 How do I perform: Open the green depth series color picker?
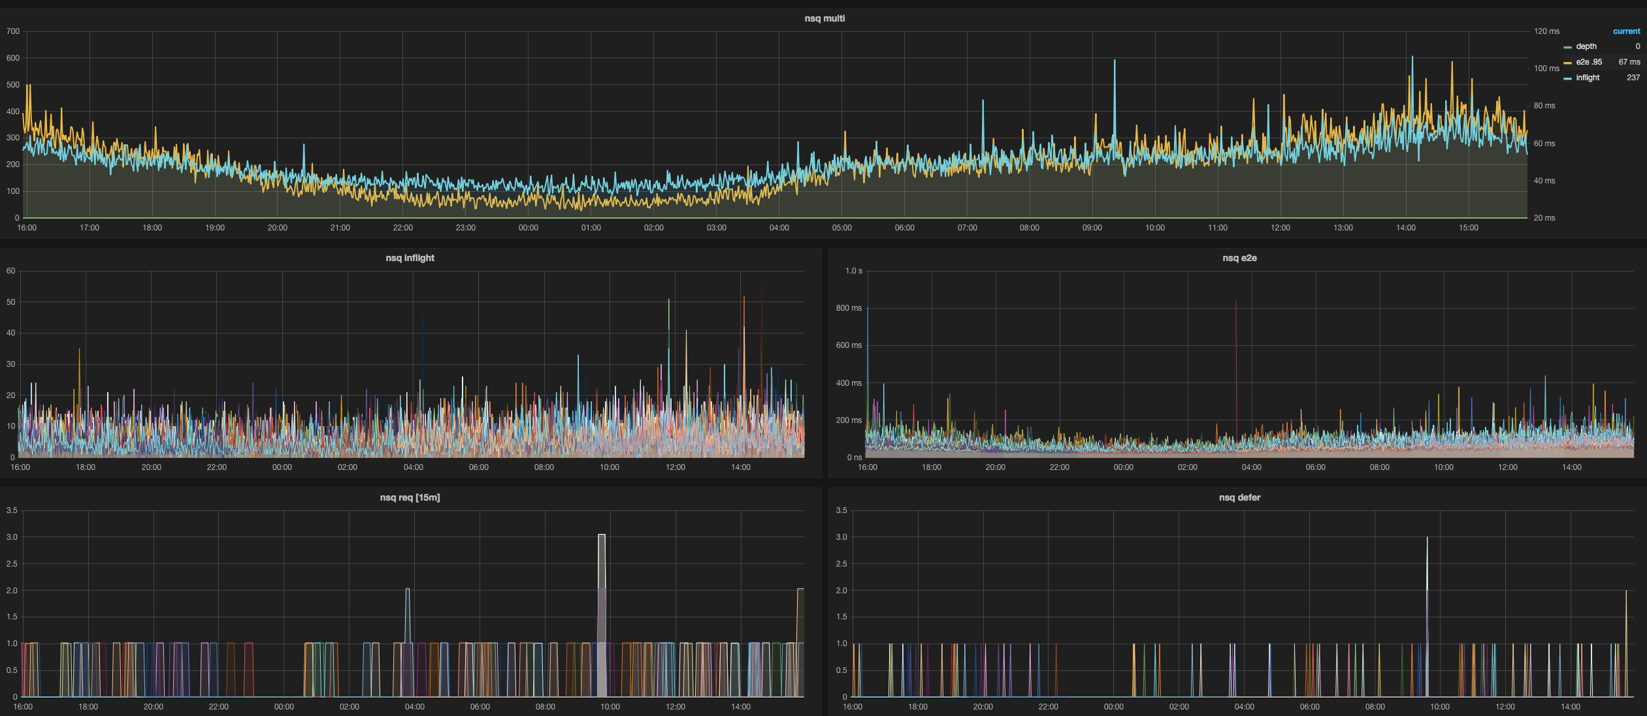pyautogui.click(x=1567, y=47)
